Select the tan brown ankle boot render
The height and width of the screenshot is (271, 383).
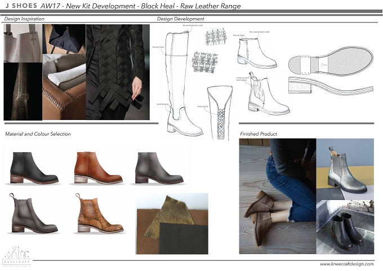pos(98,168)
